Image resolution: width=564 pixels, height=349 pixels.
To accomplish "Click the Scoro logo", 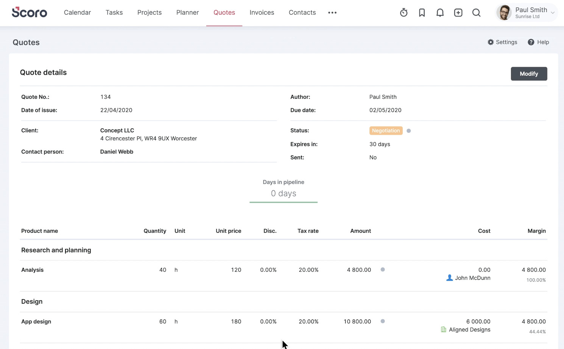I will [x=30, y=12].
